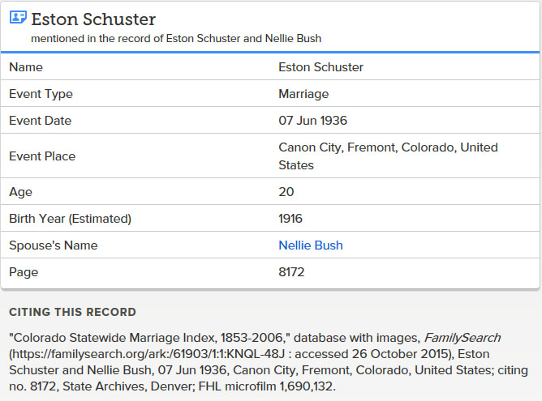Screen dimensions: 542x401
Task: Select the Name row label
Action: click(26, 67)
